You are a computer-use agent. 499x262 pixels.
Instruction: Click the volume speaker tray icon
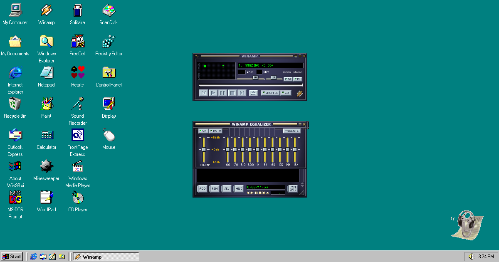[471, 257]
